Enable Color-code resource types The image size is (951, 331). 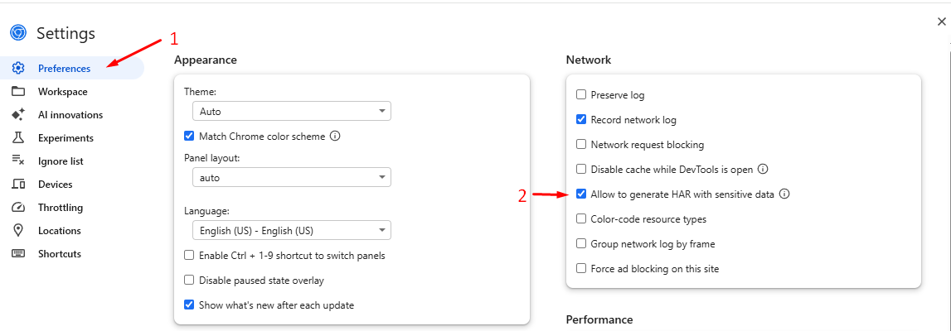[581, 219]
